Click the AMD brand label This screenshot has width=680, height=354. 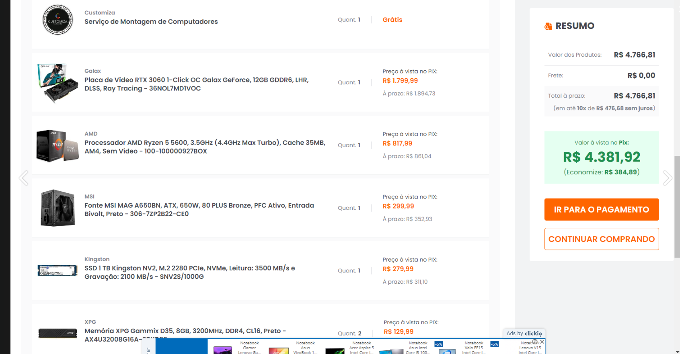coord(91,134)
